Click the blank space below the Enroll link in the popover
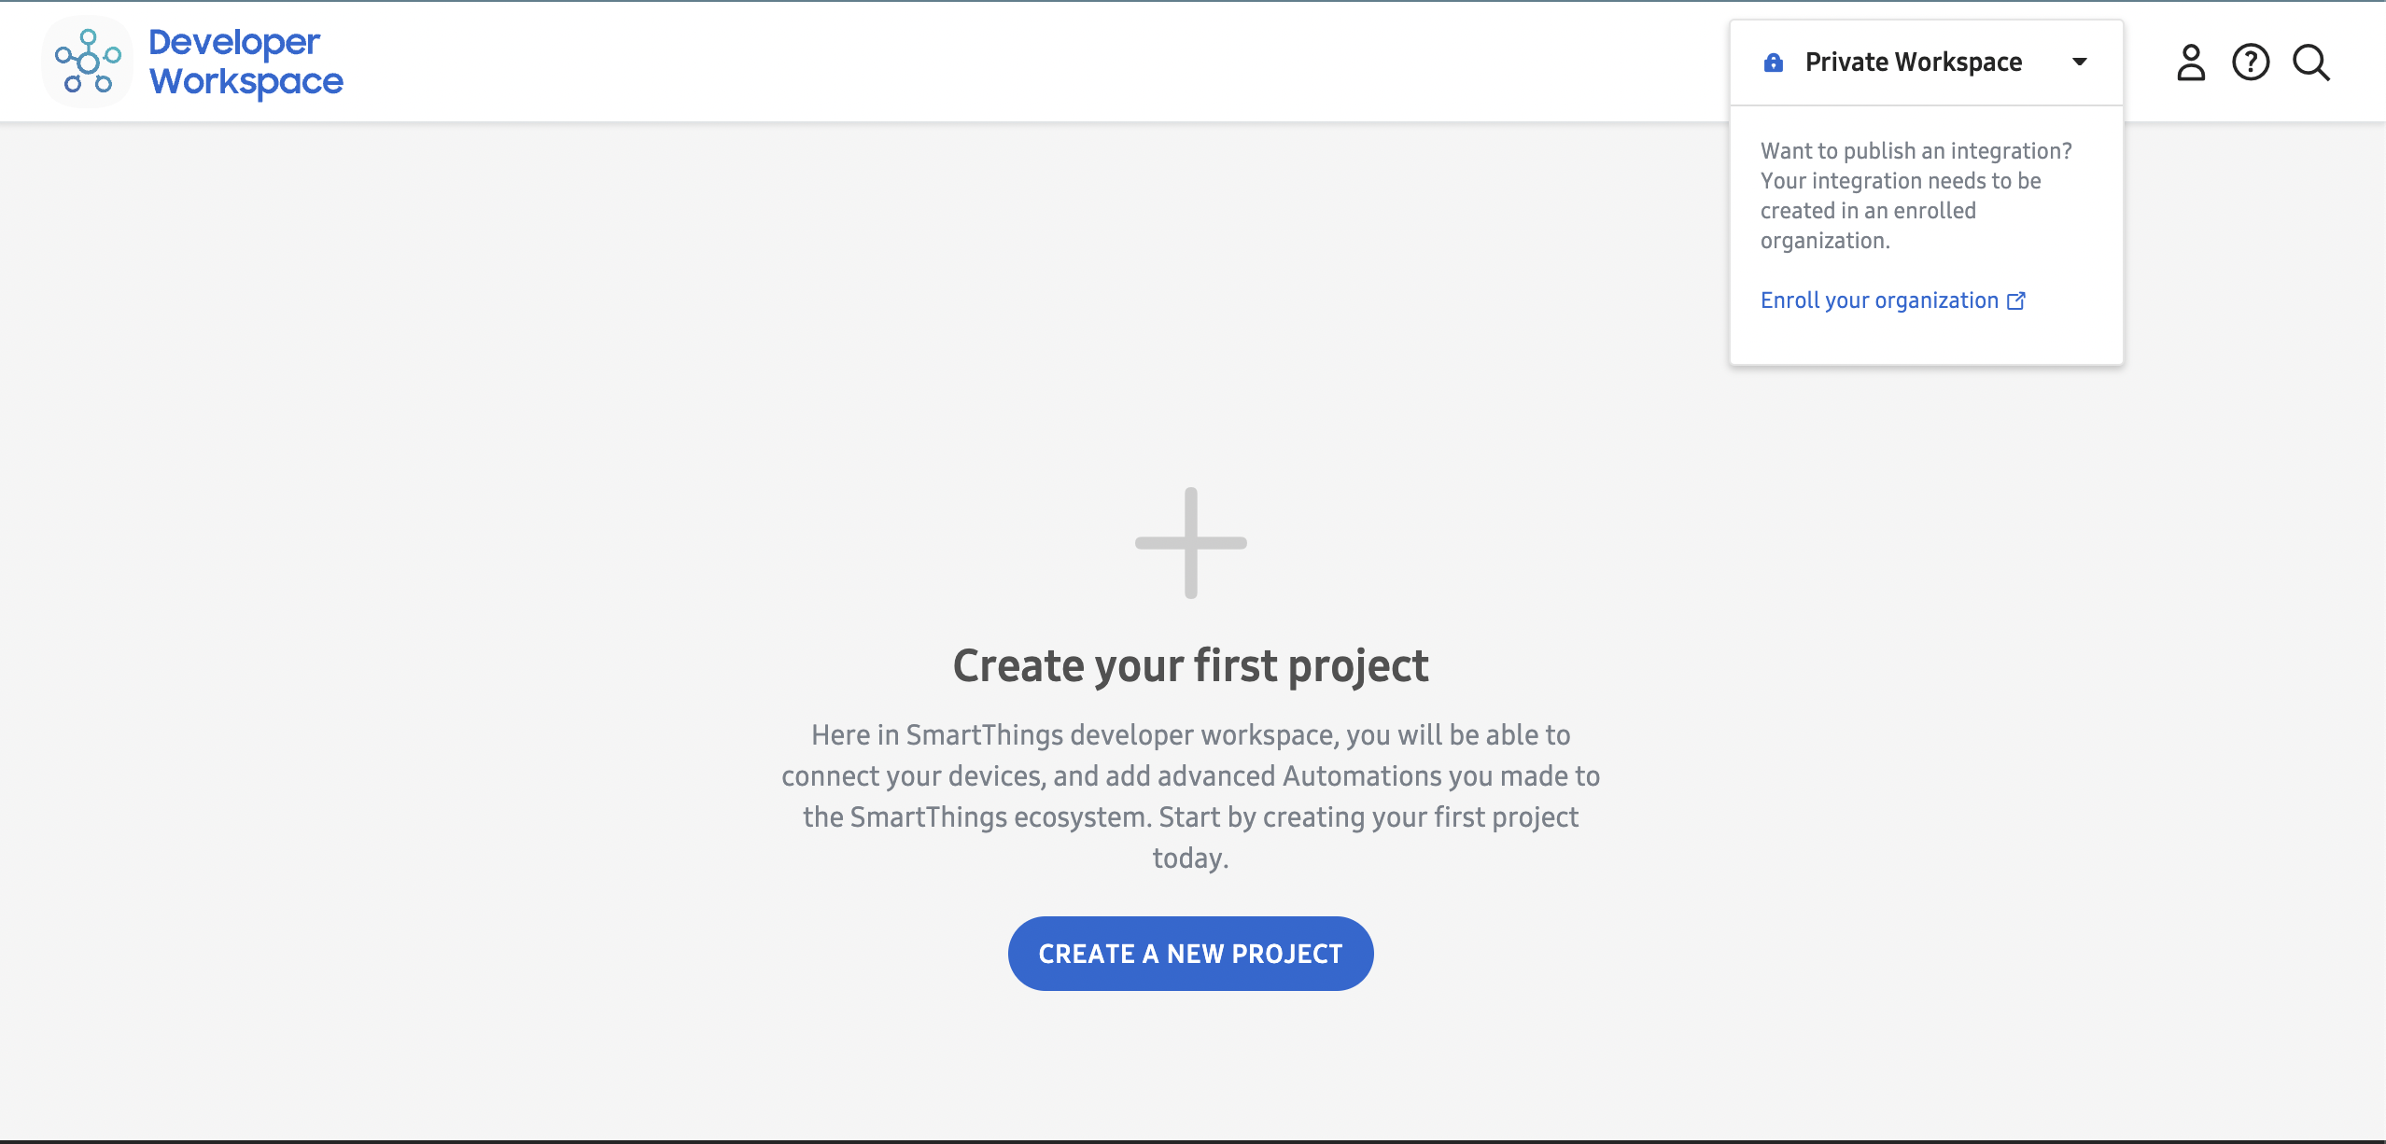Viewport: 2386px width, 1144px height. [1927, 340]
